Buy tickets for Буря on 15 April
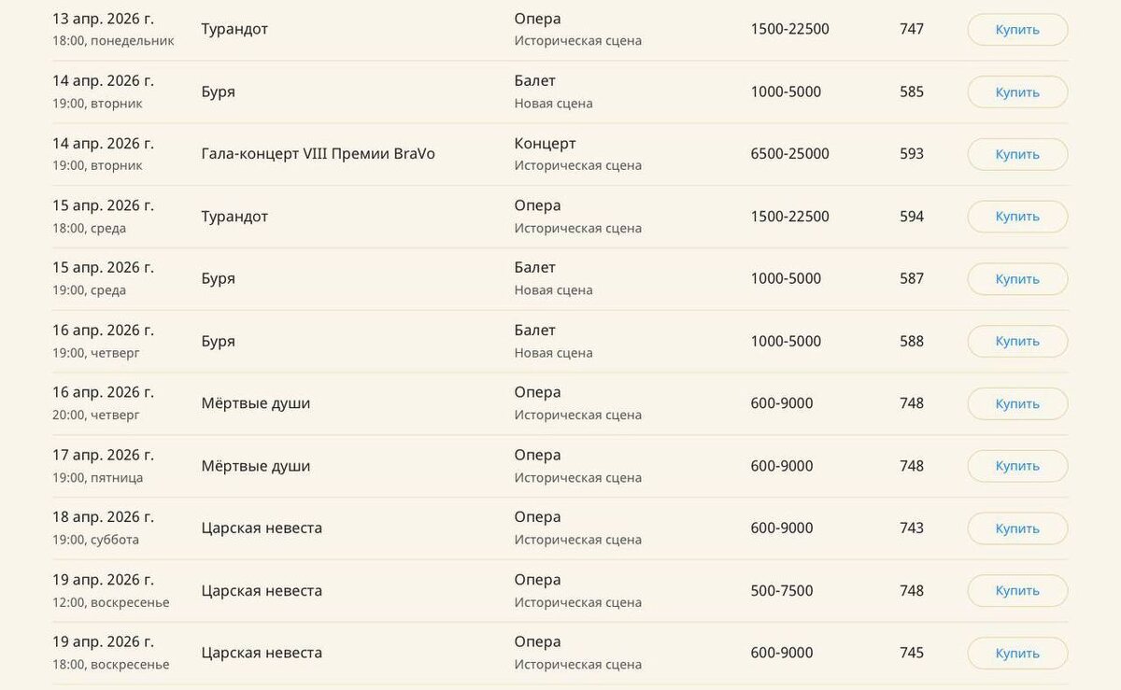The width and height of the screenshot is (1121, 690). (x=1017, y=279)
